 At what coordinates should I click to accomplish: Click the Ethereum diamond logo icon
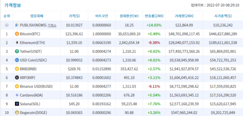point(17,43)
